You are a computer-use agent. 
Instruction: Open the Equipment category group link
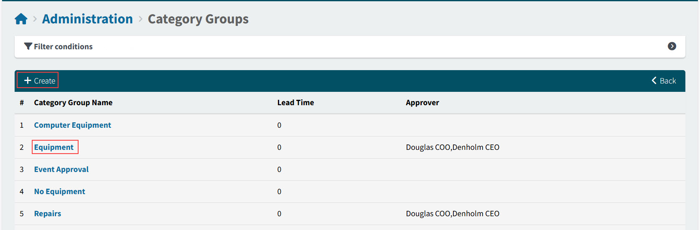tap(54, 147)
